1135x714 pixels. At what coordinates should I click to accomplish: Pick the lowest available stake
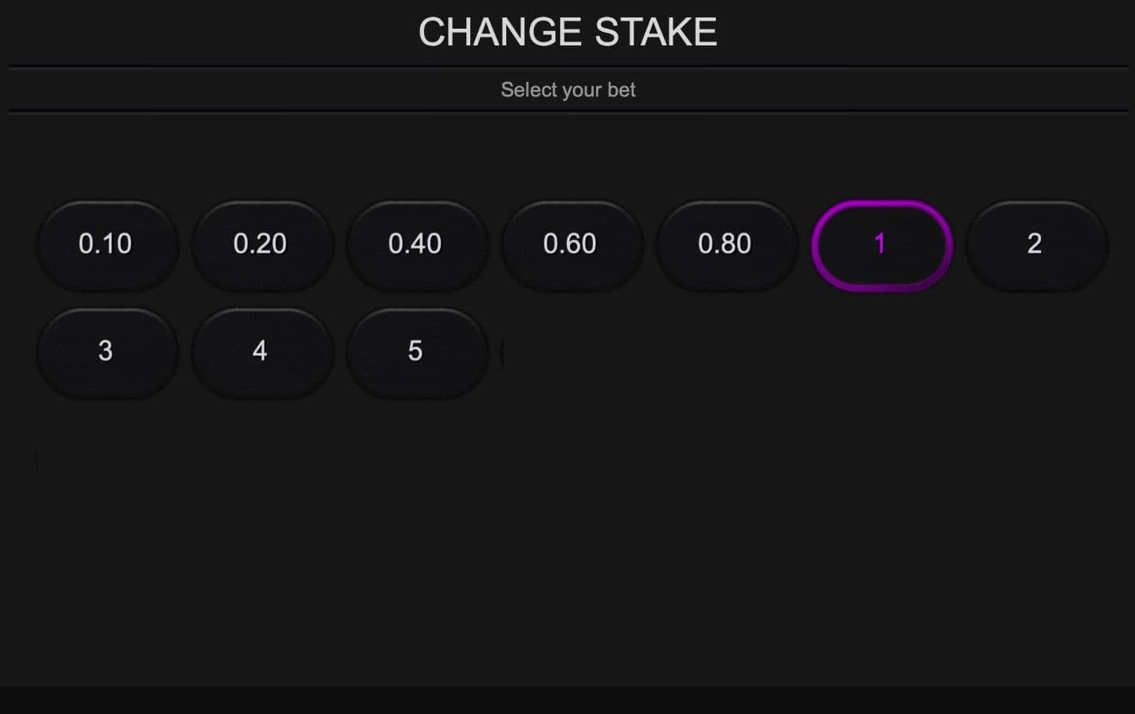tap(107, 245)
